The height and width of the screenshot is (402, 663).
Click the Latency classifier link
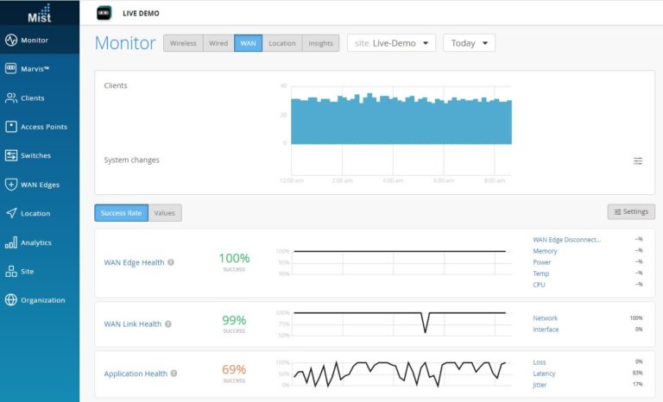click(544, 374)
